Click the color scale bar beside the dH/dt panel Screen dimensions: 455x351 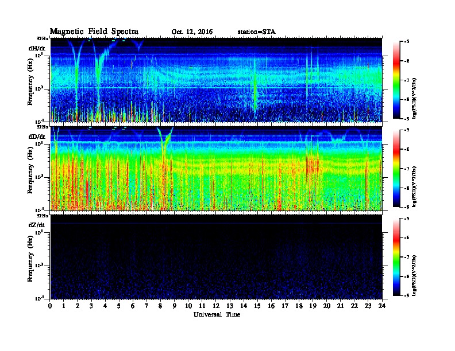pyautogui.click(x=396, y=80)
